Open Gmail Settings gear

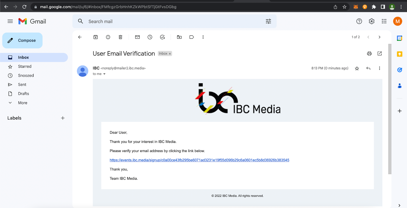(372, 21)
